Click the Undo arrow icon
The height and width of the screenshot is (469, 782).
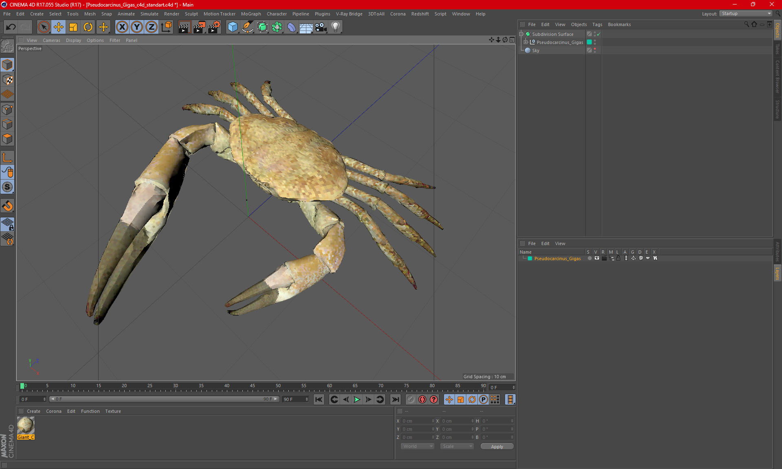pos(11,27)
